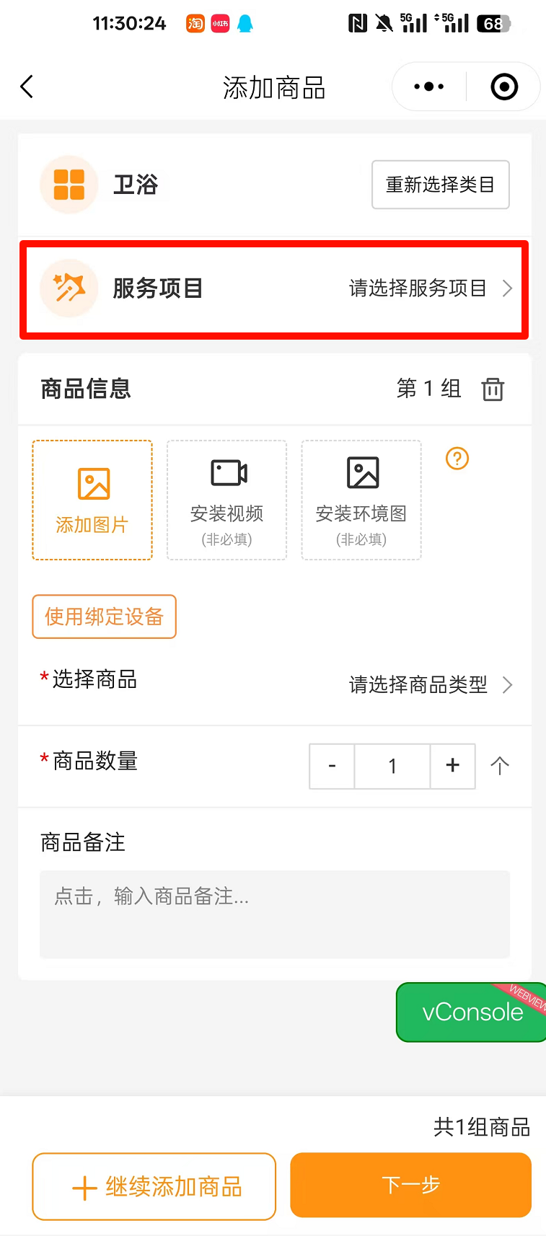The image size is (546, 1236).
Task: Open the mini program three-dots menu
Action: (x=429, y=87)
